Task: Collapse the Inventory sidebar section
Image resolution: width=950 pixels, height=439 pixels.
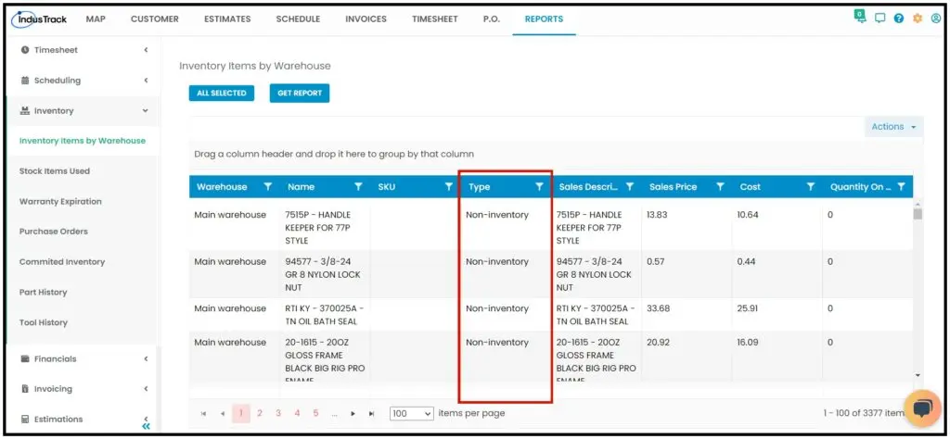Action: (83, 110)
